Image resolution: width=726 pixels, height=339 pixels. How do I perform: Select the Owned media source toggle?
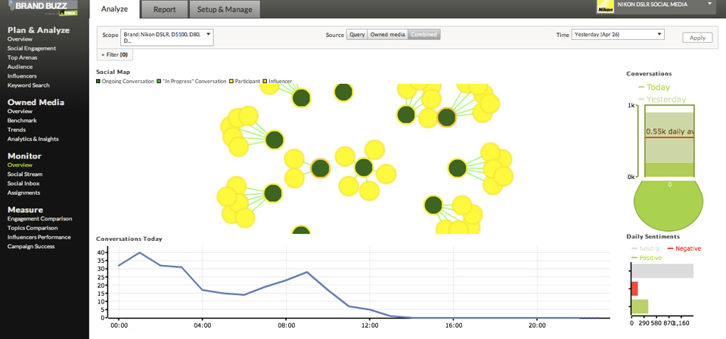pos(387,35)
